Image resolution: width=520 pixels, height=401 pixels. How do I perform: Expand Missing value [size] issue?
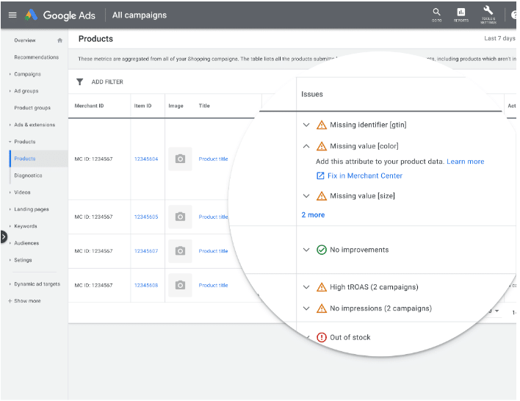click(x=306, y=195)
